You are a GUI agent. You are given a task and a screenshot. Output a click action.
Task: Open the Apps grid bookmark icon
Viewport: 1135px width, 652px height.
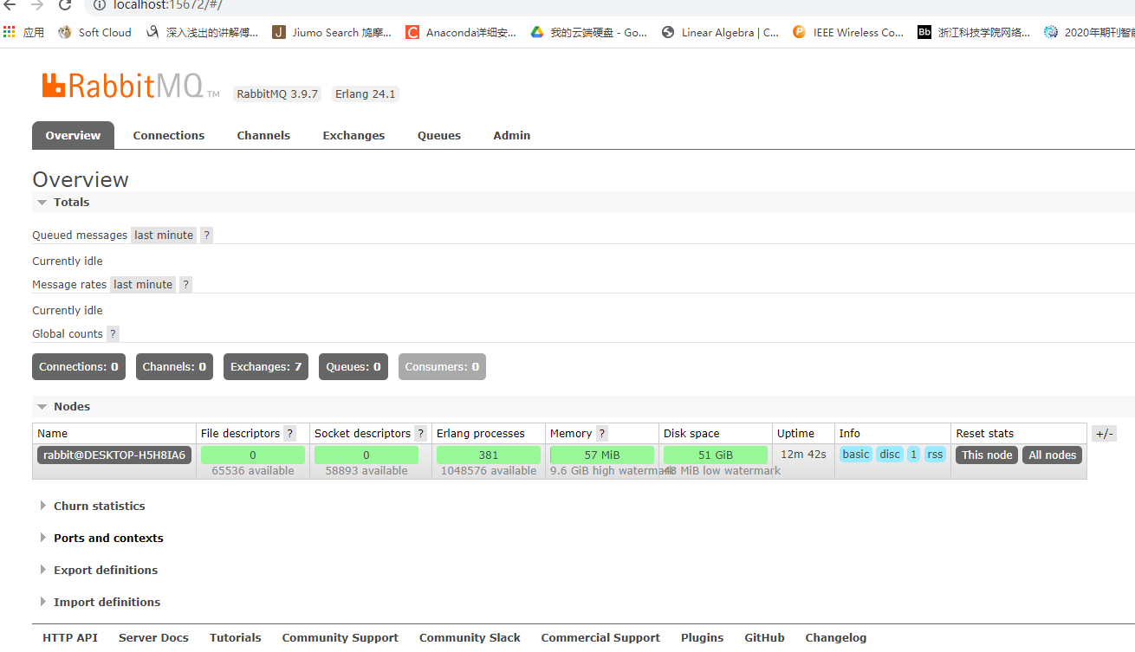(10, 32)
